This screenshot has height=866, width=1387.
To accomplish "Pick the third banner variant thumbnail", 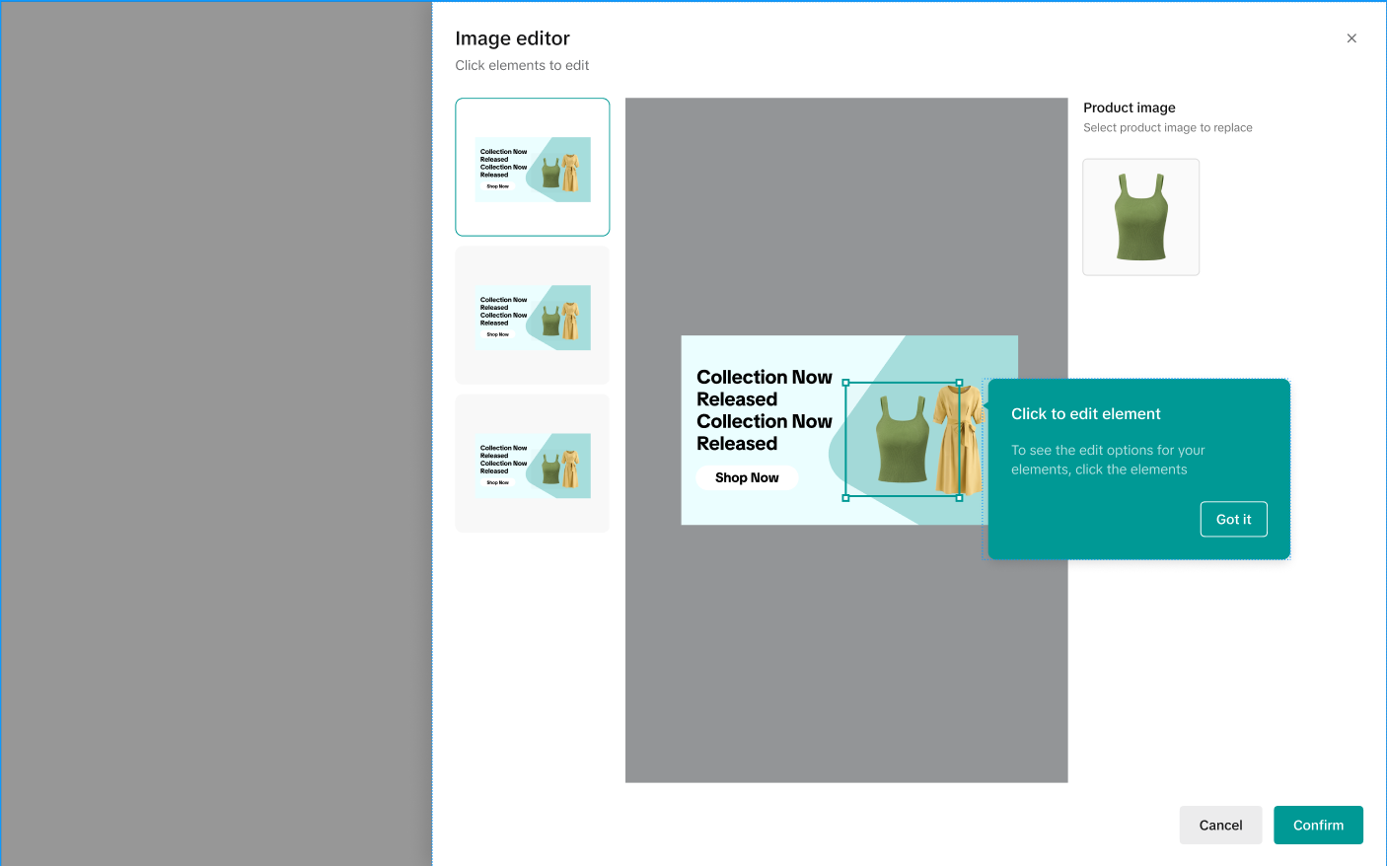I will coord(533,464).
